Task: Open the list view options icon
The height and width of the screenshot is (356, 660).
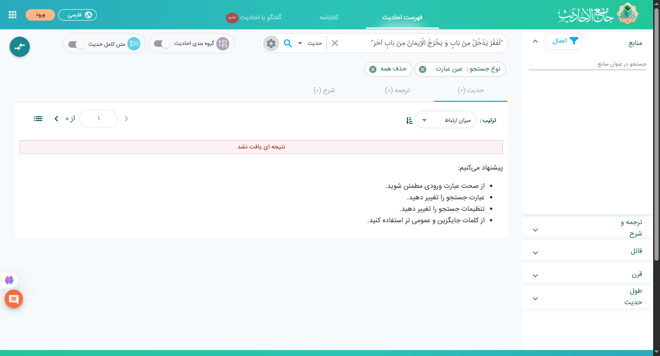Action: [38, 119]
